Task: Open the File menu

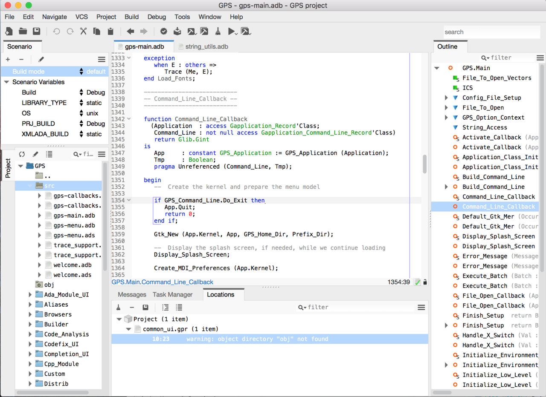Action: [9, 17]
